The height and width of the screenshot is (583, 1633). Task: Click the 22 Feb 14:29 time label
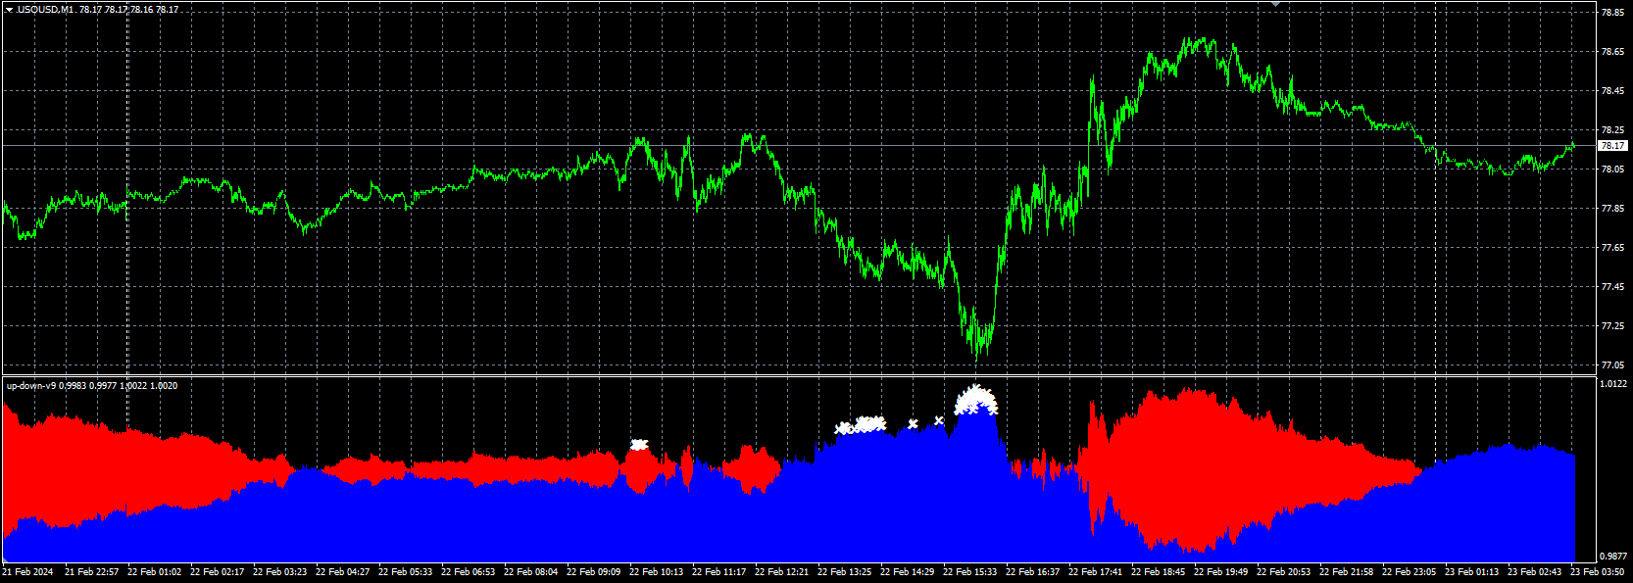tap(907, 572)
